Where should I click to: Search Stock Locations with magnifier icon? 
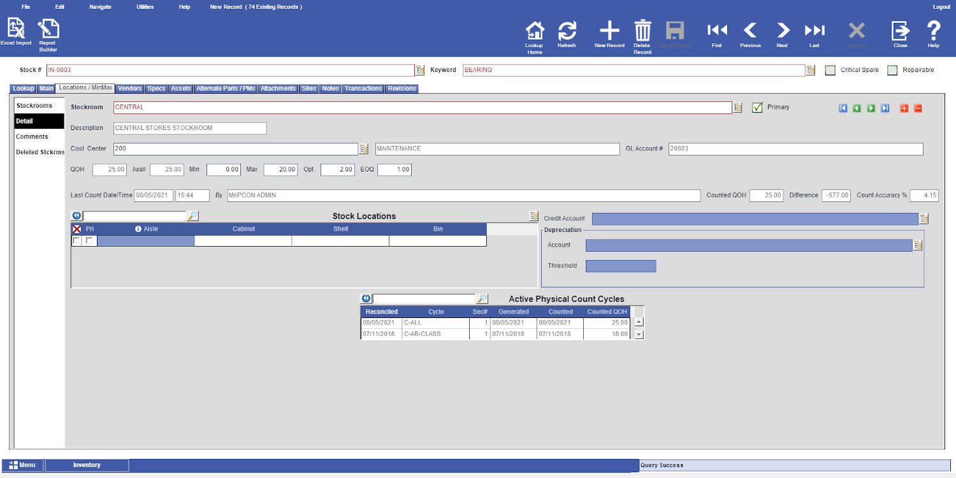coord(192,216)
